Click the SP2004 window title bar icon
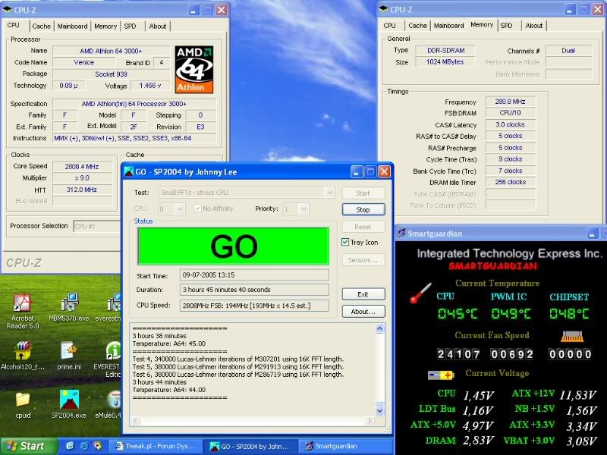 [x=128, y=172]
